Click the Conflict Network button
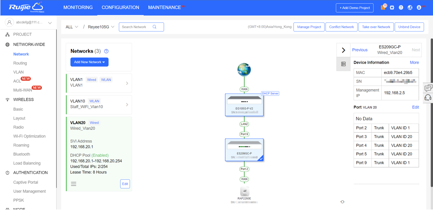 point(341,27)
